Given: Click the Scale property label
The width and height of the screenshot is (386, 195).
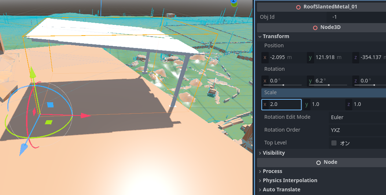Looking at the screenshot, I should tap(271, 92).
